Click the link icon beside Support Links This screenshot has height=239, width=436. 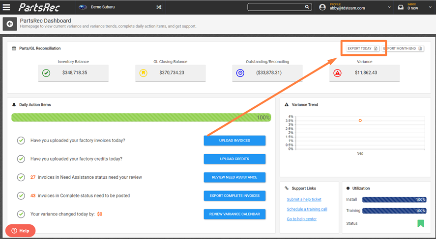point(287,189)
